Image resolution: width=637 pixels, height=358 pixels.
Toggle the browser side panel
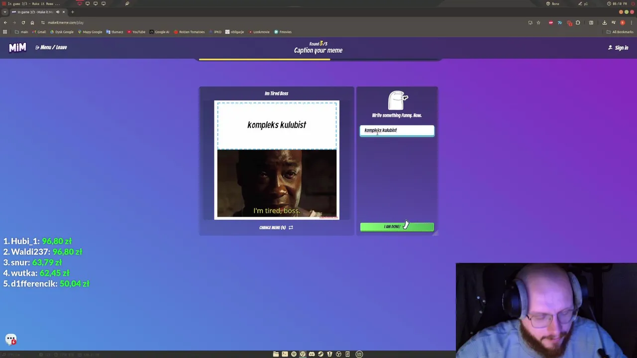[x=591, y=22]
